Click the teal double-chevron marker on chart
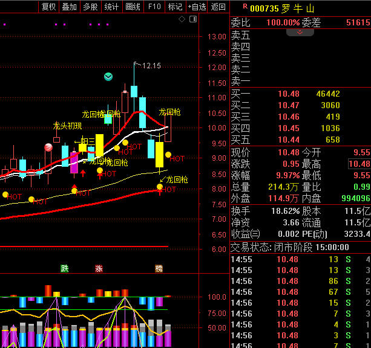Screen dimensions: 371x348 coord(108,77)
